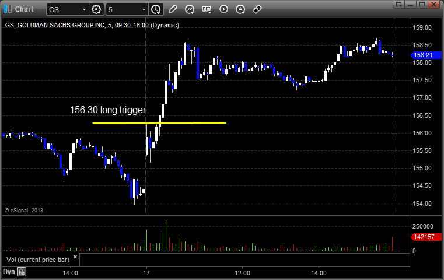444x280 pixels.
Task: Click the 17 date label on time axis
Action: point(146,273)
